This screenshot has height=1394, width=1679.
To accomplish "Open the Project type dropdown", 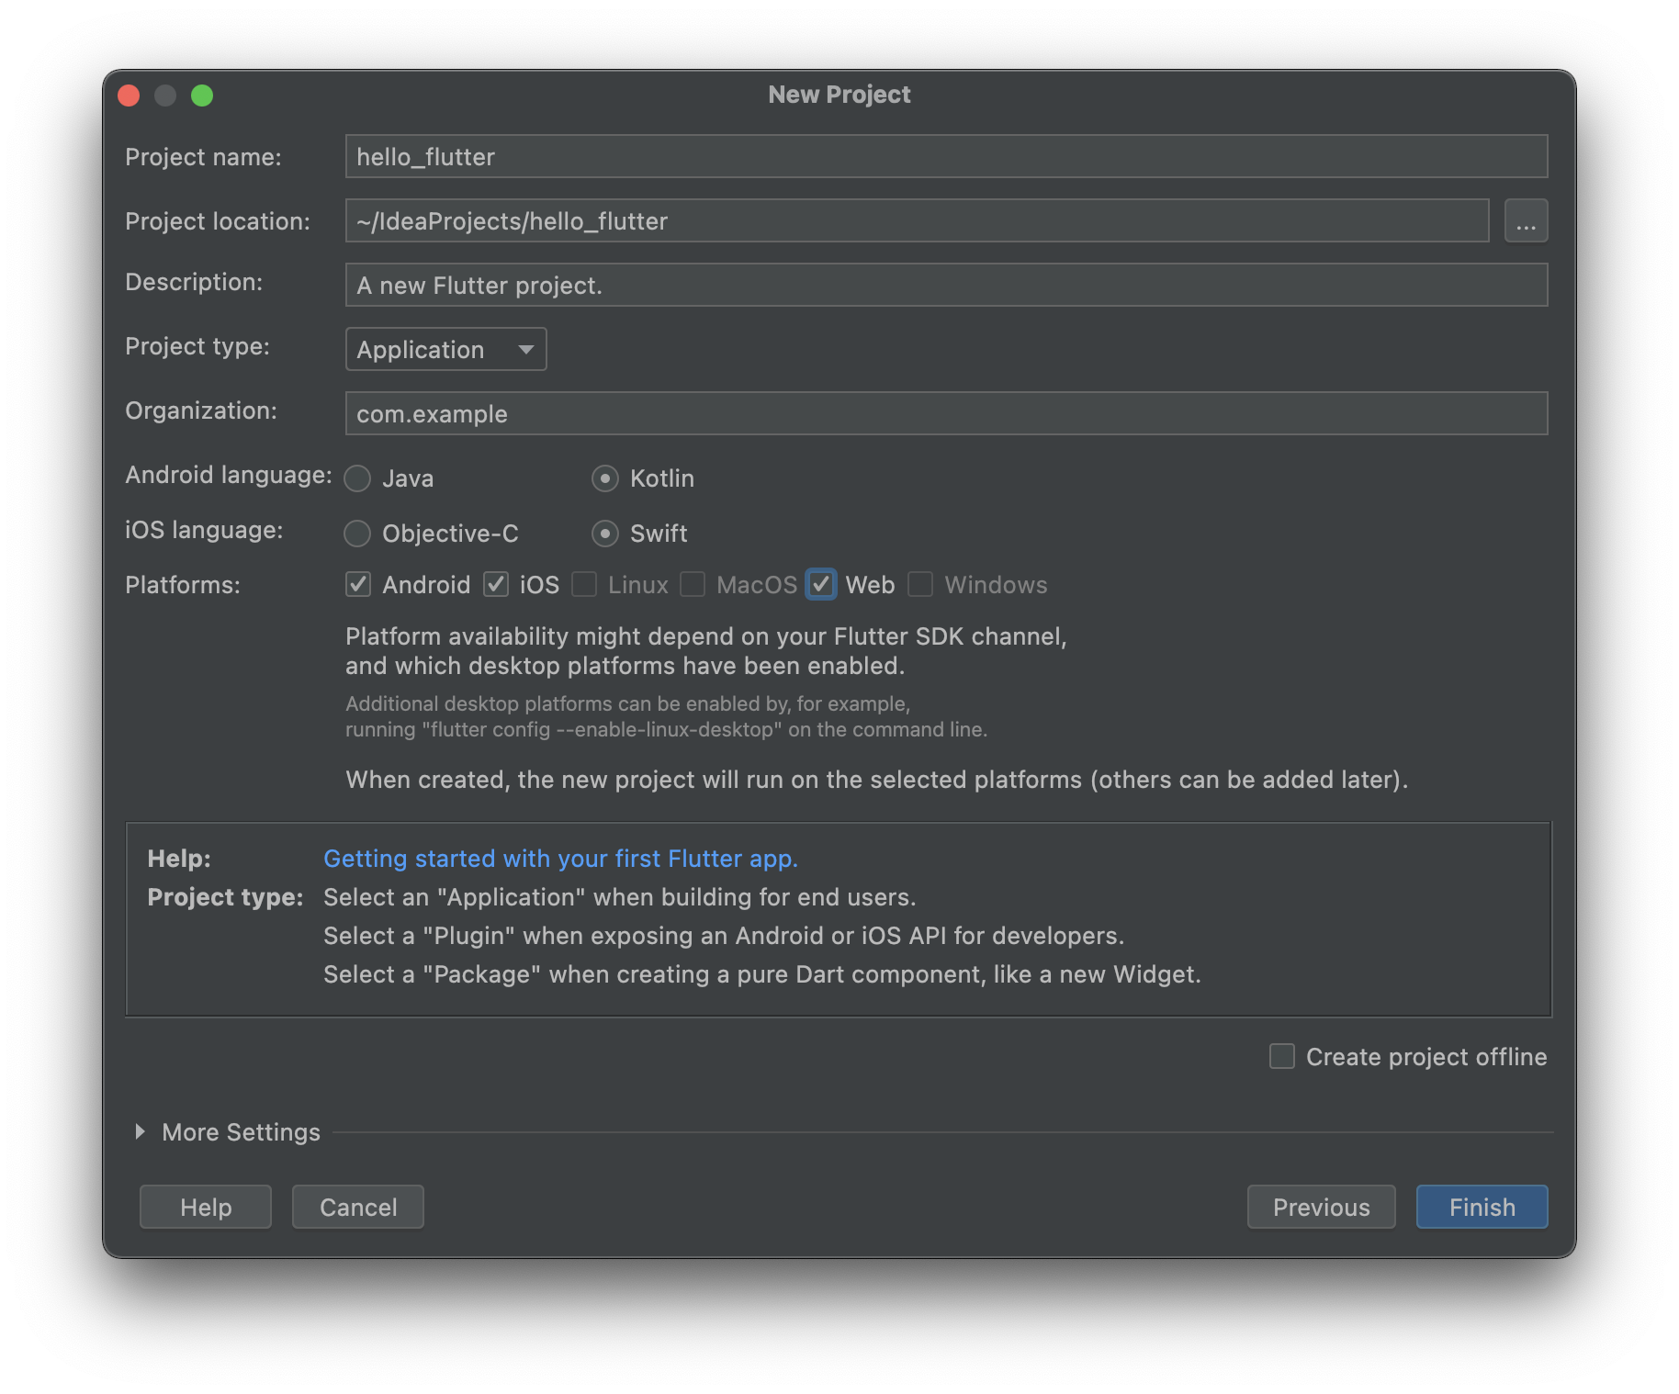I will 445,349.
